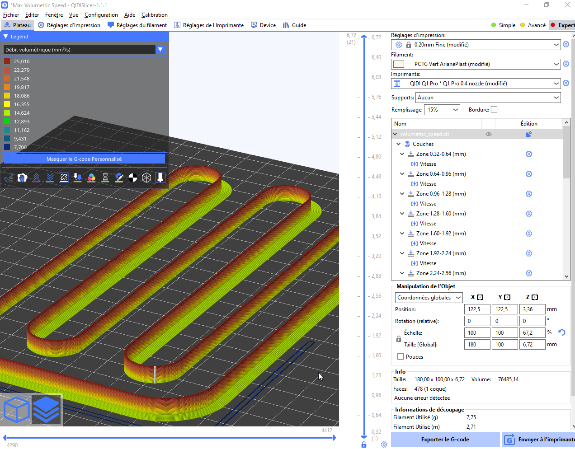This screenshot has width=575, height=449.
Task: Open the Calibration menu
Action: coord(154,15)
